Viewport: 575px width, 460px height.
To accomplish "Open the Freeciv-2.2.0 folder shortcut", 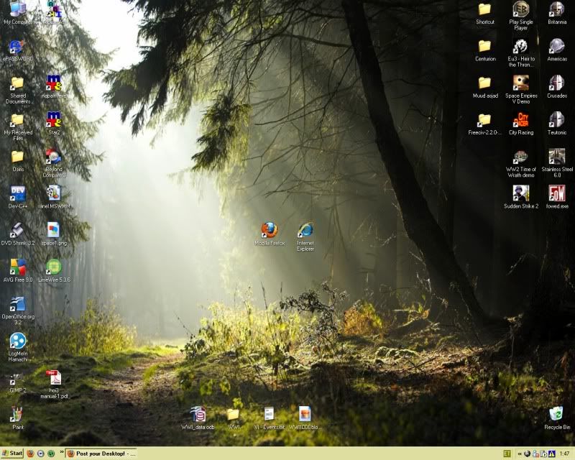I will point(484,124).
